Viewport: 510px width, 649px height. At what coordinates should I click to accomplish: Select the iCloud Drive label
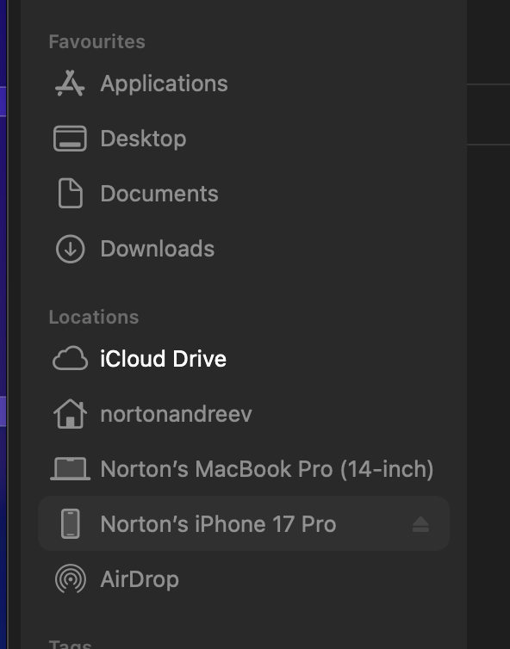click(163, 358)
